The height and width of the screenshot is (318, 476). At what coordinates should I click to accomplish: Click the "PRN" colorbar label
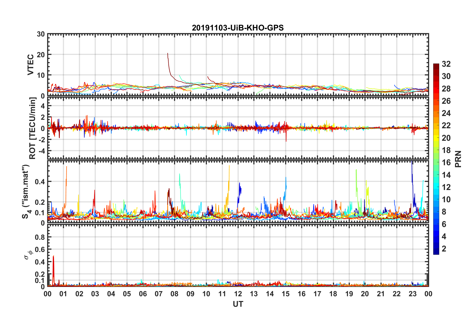pyautogui.click(x=458, y=159)
